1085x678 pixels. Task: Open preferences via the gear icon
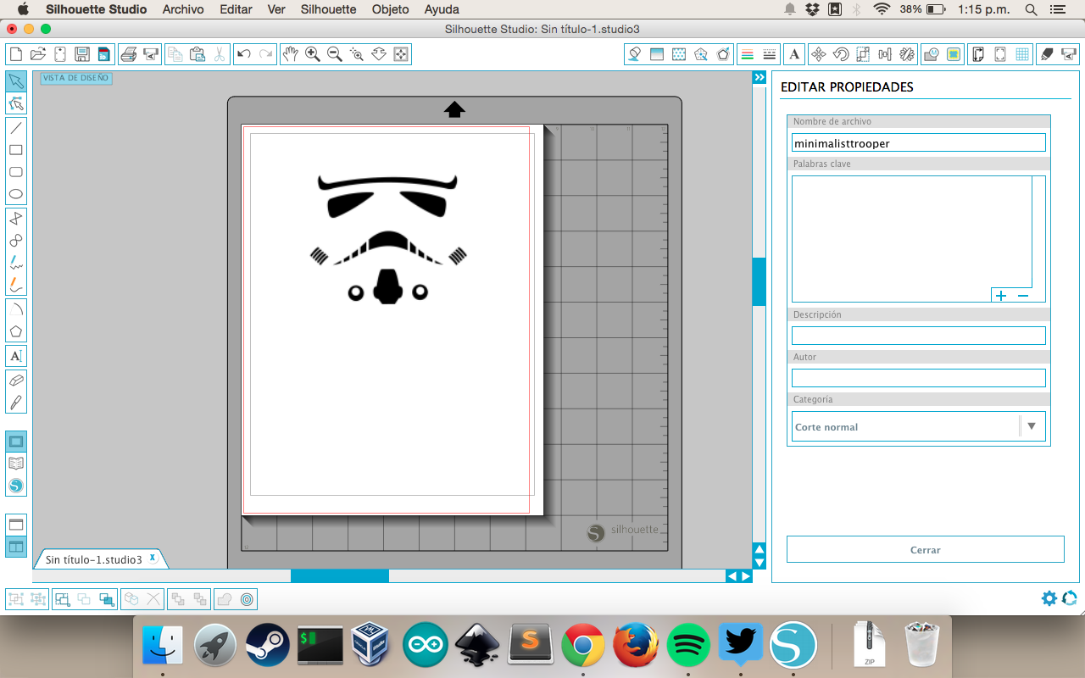pyautogui.click(x=1049, y=598)
